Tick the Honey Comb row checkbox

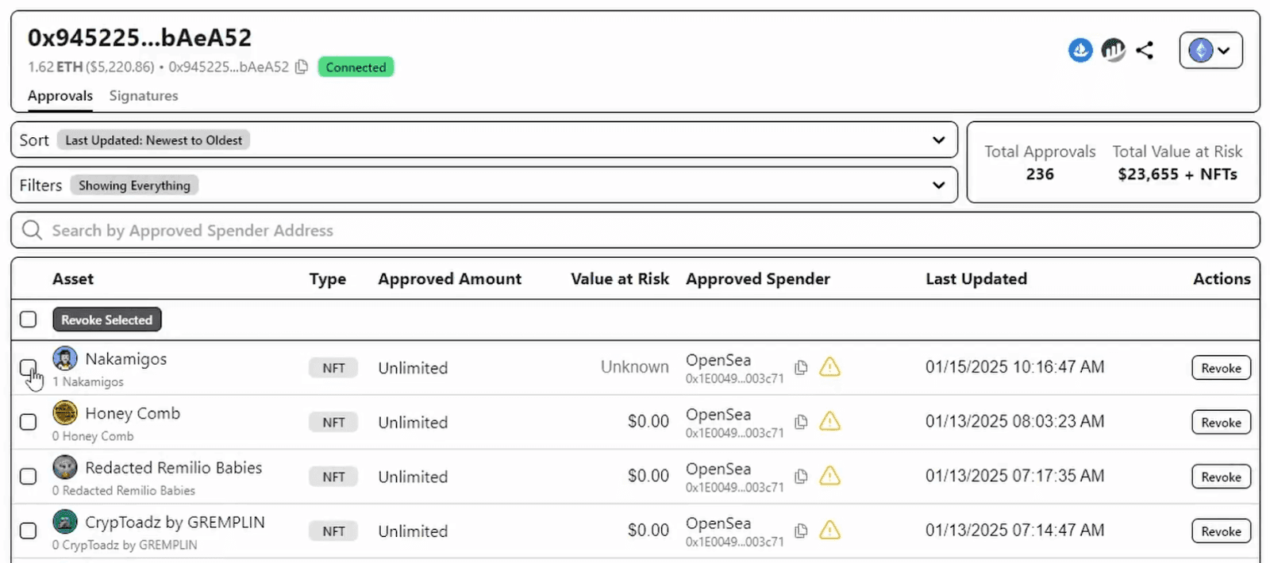coord(28,422)
